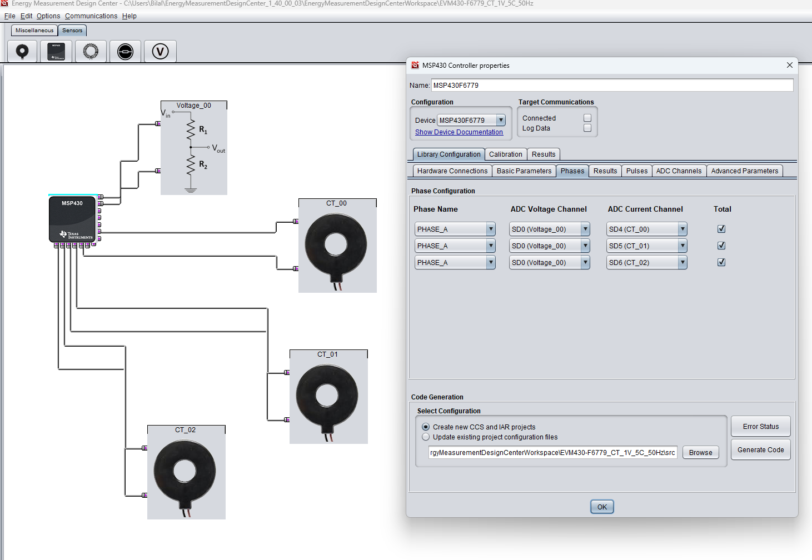The image size is (812, 560).
Task: Switch to the Miscellaneous palette tab
Action: (34, 31)
